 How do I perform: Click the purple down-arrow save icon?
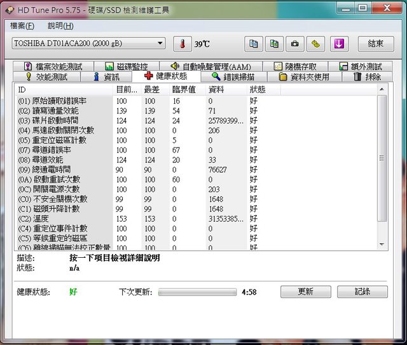point(338,44)
